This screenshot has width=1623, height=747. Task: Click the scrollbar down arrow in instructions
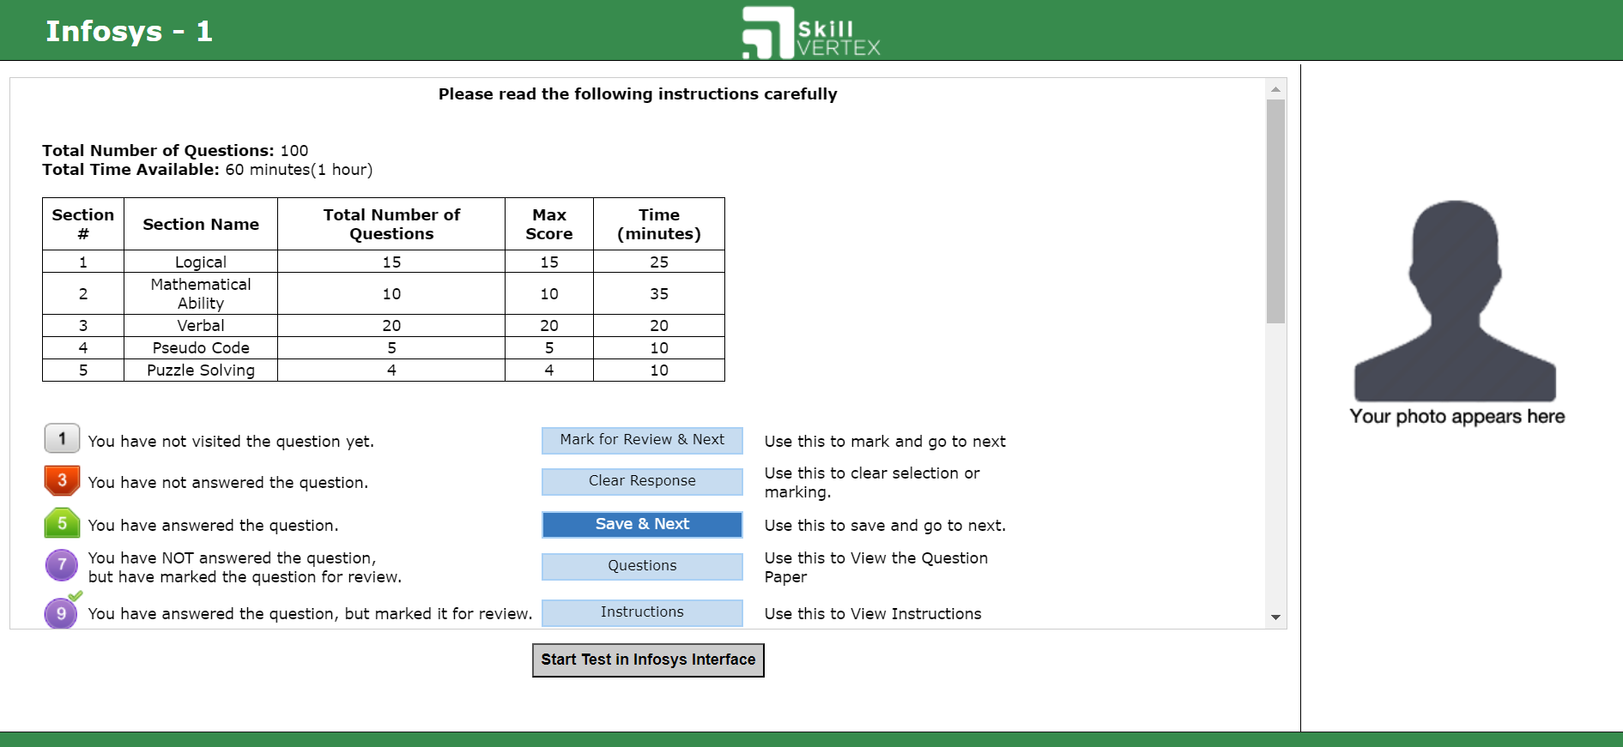coord(1275,617)
